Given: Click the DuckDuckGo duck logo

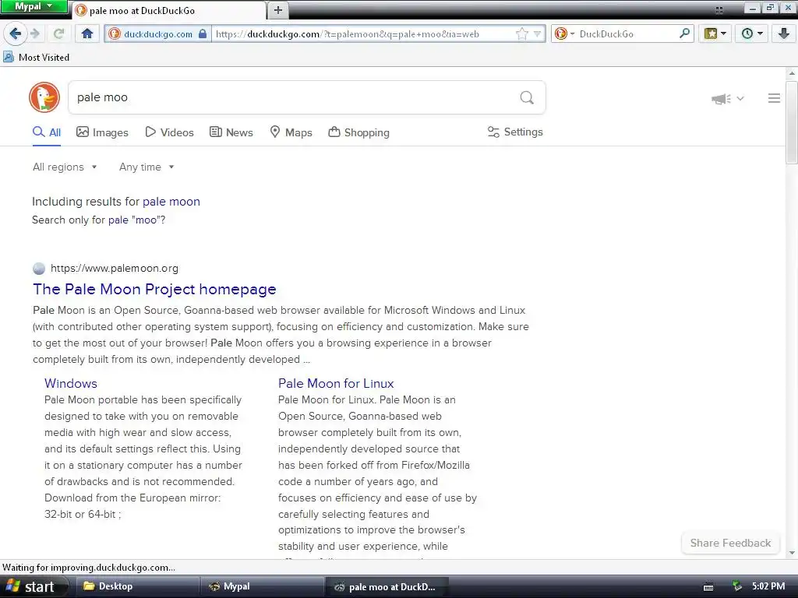Looking at the screenshot, I should click(44, 97).
